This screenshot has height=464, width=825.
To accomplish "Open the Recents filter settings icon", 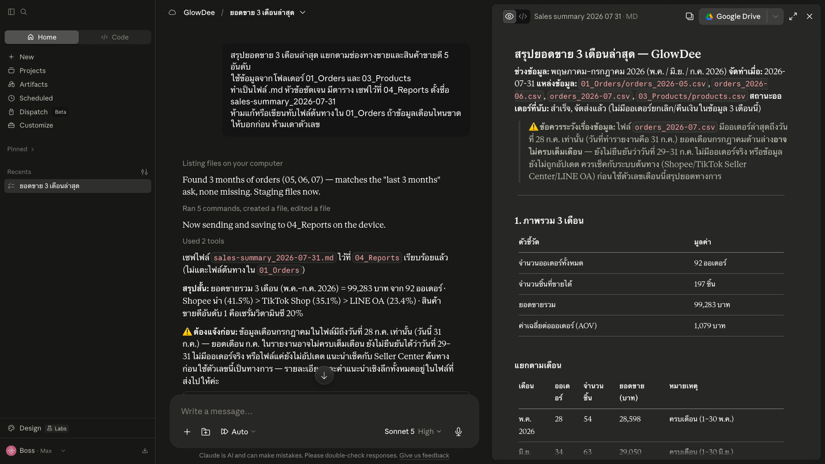I will 144,172.
